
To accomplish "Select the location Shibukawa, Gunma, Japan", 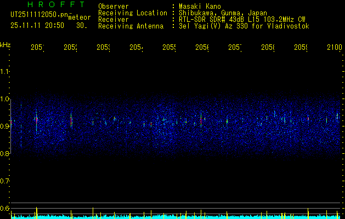I will [x=223, y=13].
